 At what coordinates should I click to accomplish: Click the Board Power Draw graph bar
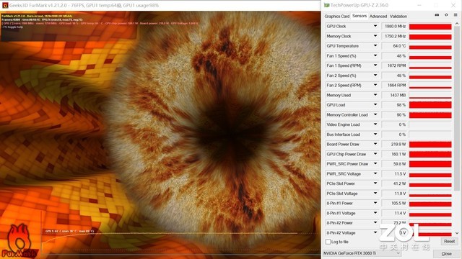(x=430, y=144)
